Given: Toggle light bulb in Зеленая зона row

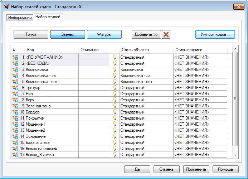Looking at the screenshot, I should coord(115,106).
